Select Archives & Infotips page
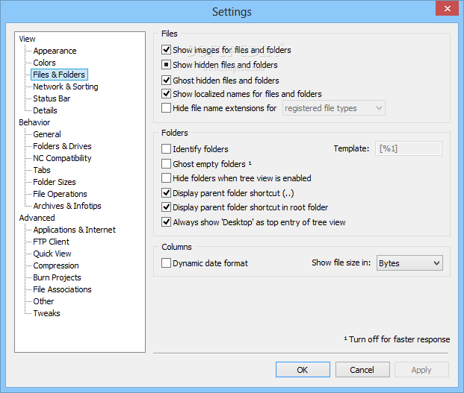This screenshot has height=393, width=464. 67,206
